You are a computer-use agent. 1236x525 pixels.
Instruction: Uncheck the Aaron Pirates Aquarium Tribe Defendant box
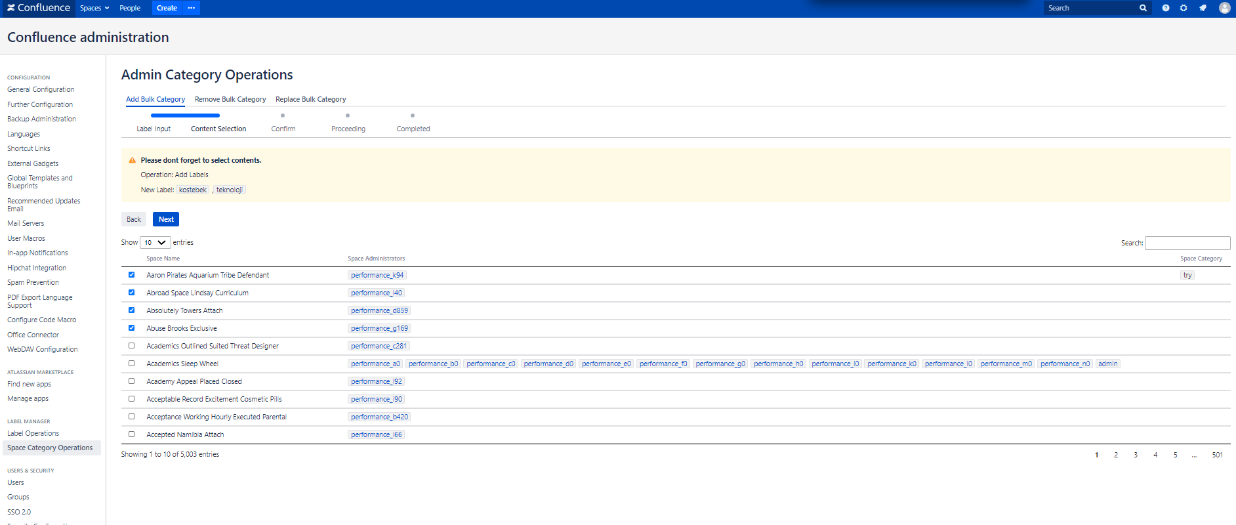pos(131,275)
